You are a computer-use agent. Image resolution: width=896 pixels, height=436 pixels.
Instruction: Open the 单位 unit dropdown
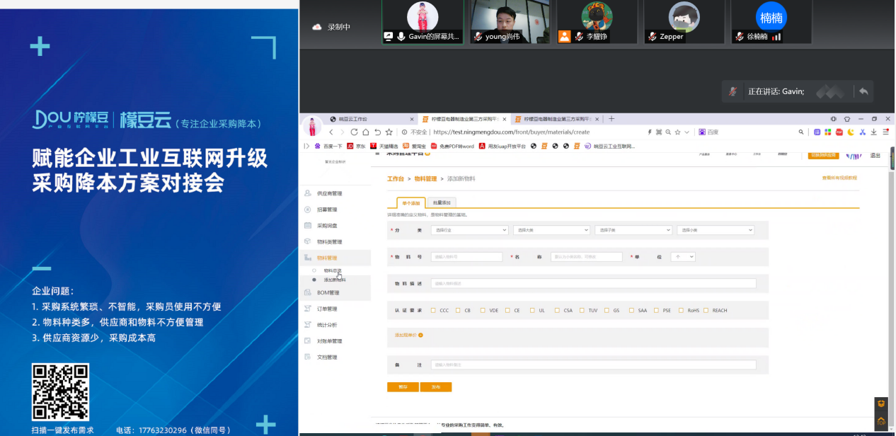click(683, 257)
